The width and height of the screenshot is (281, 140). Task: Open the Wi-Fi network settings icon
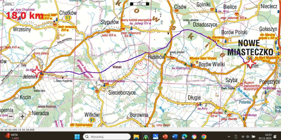[x=243, y=137]
